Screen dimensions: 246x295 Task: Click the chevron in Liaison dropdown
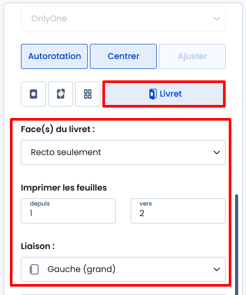[217, 269]
